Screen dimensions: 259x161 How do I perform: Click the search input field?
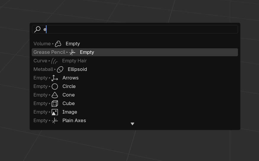point(135,29)
